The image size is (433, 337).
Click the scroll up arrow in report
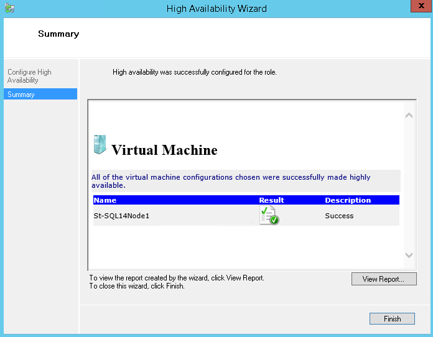[x=409, y=116]
